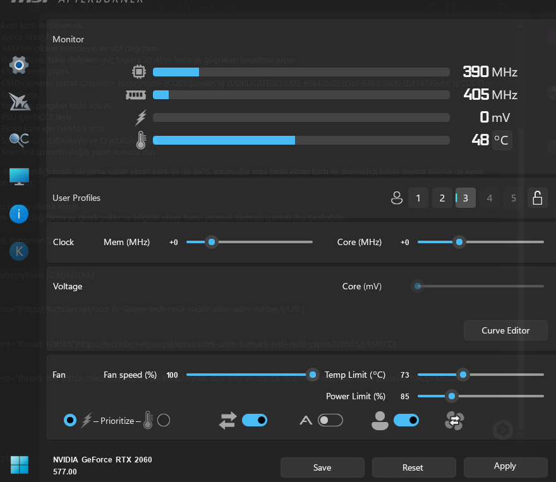Click the Apply button

pyautogui.click(x=505, y=467)
